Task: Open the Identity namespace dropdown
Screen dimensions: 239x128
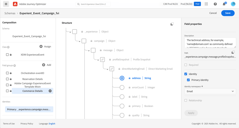Action: [210, 91]
